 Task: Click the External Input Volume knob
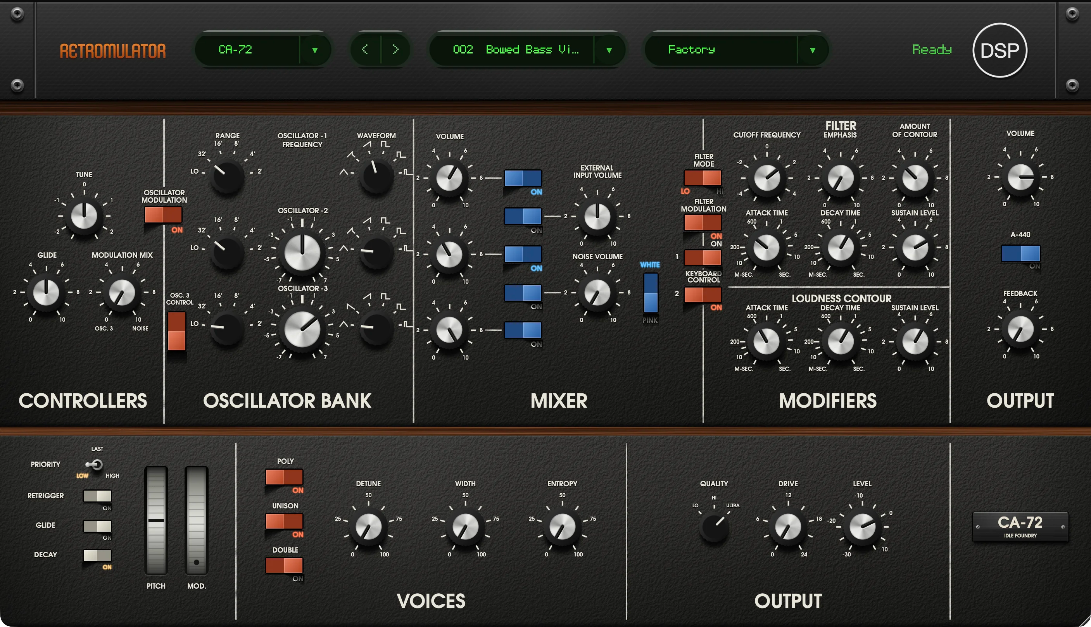[x=597, y=216]
